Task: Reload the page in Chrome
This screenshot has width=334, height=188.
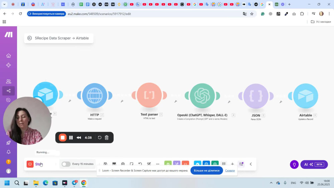Action: (20, 14)
